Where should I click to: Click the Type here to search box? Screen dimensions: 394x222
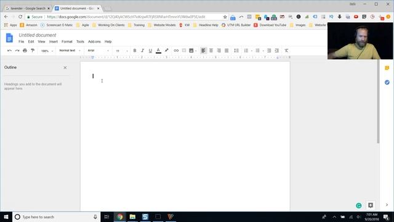click(x=56, y=216)
